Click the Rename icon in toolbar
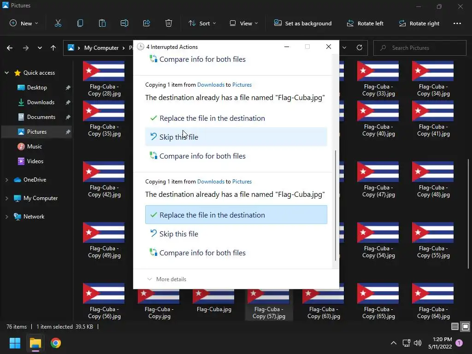 click(x=124, y=23)
